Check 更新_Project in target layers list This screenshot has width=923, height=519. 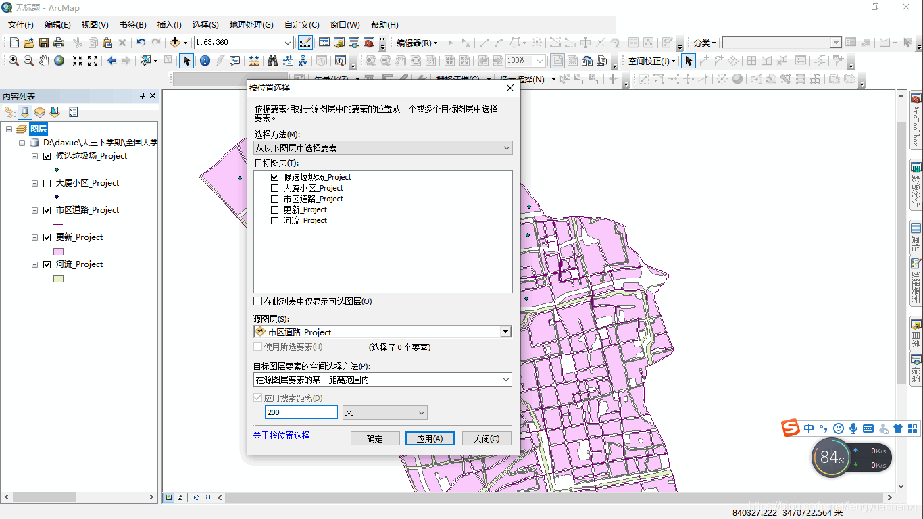(274, 209)
